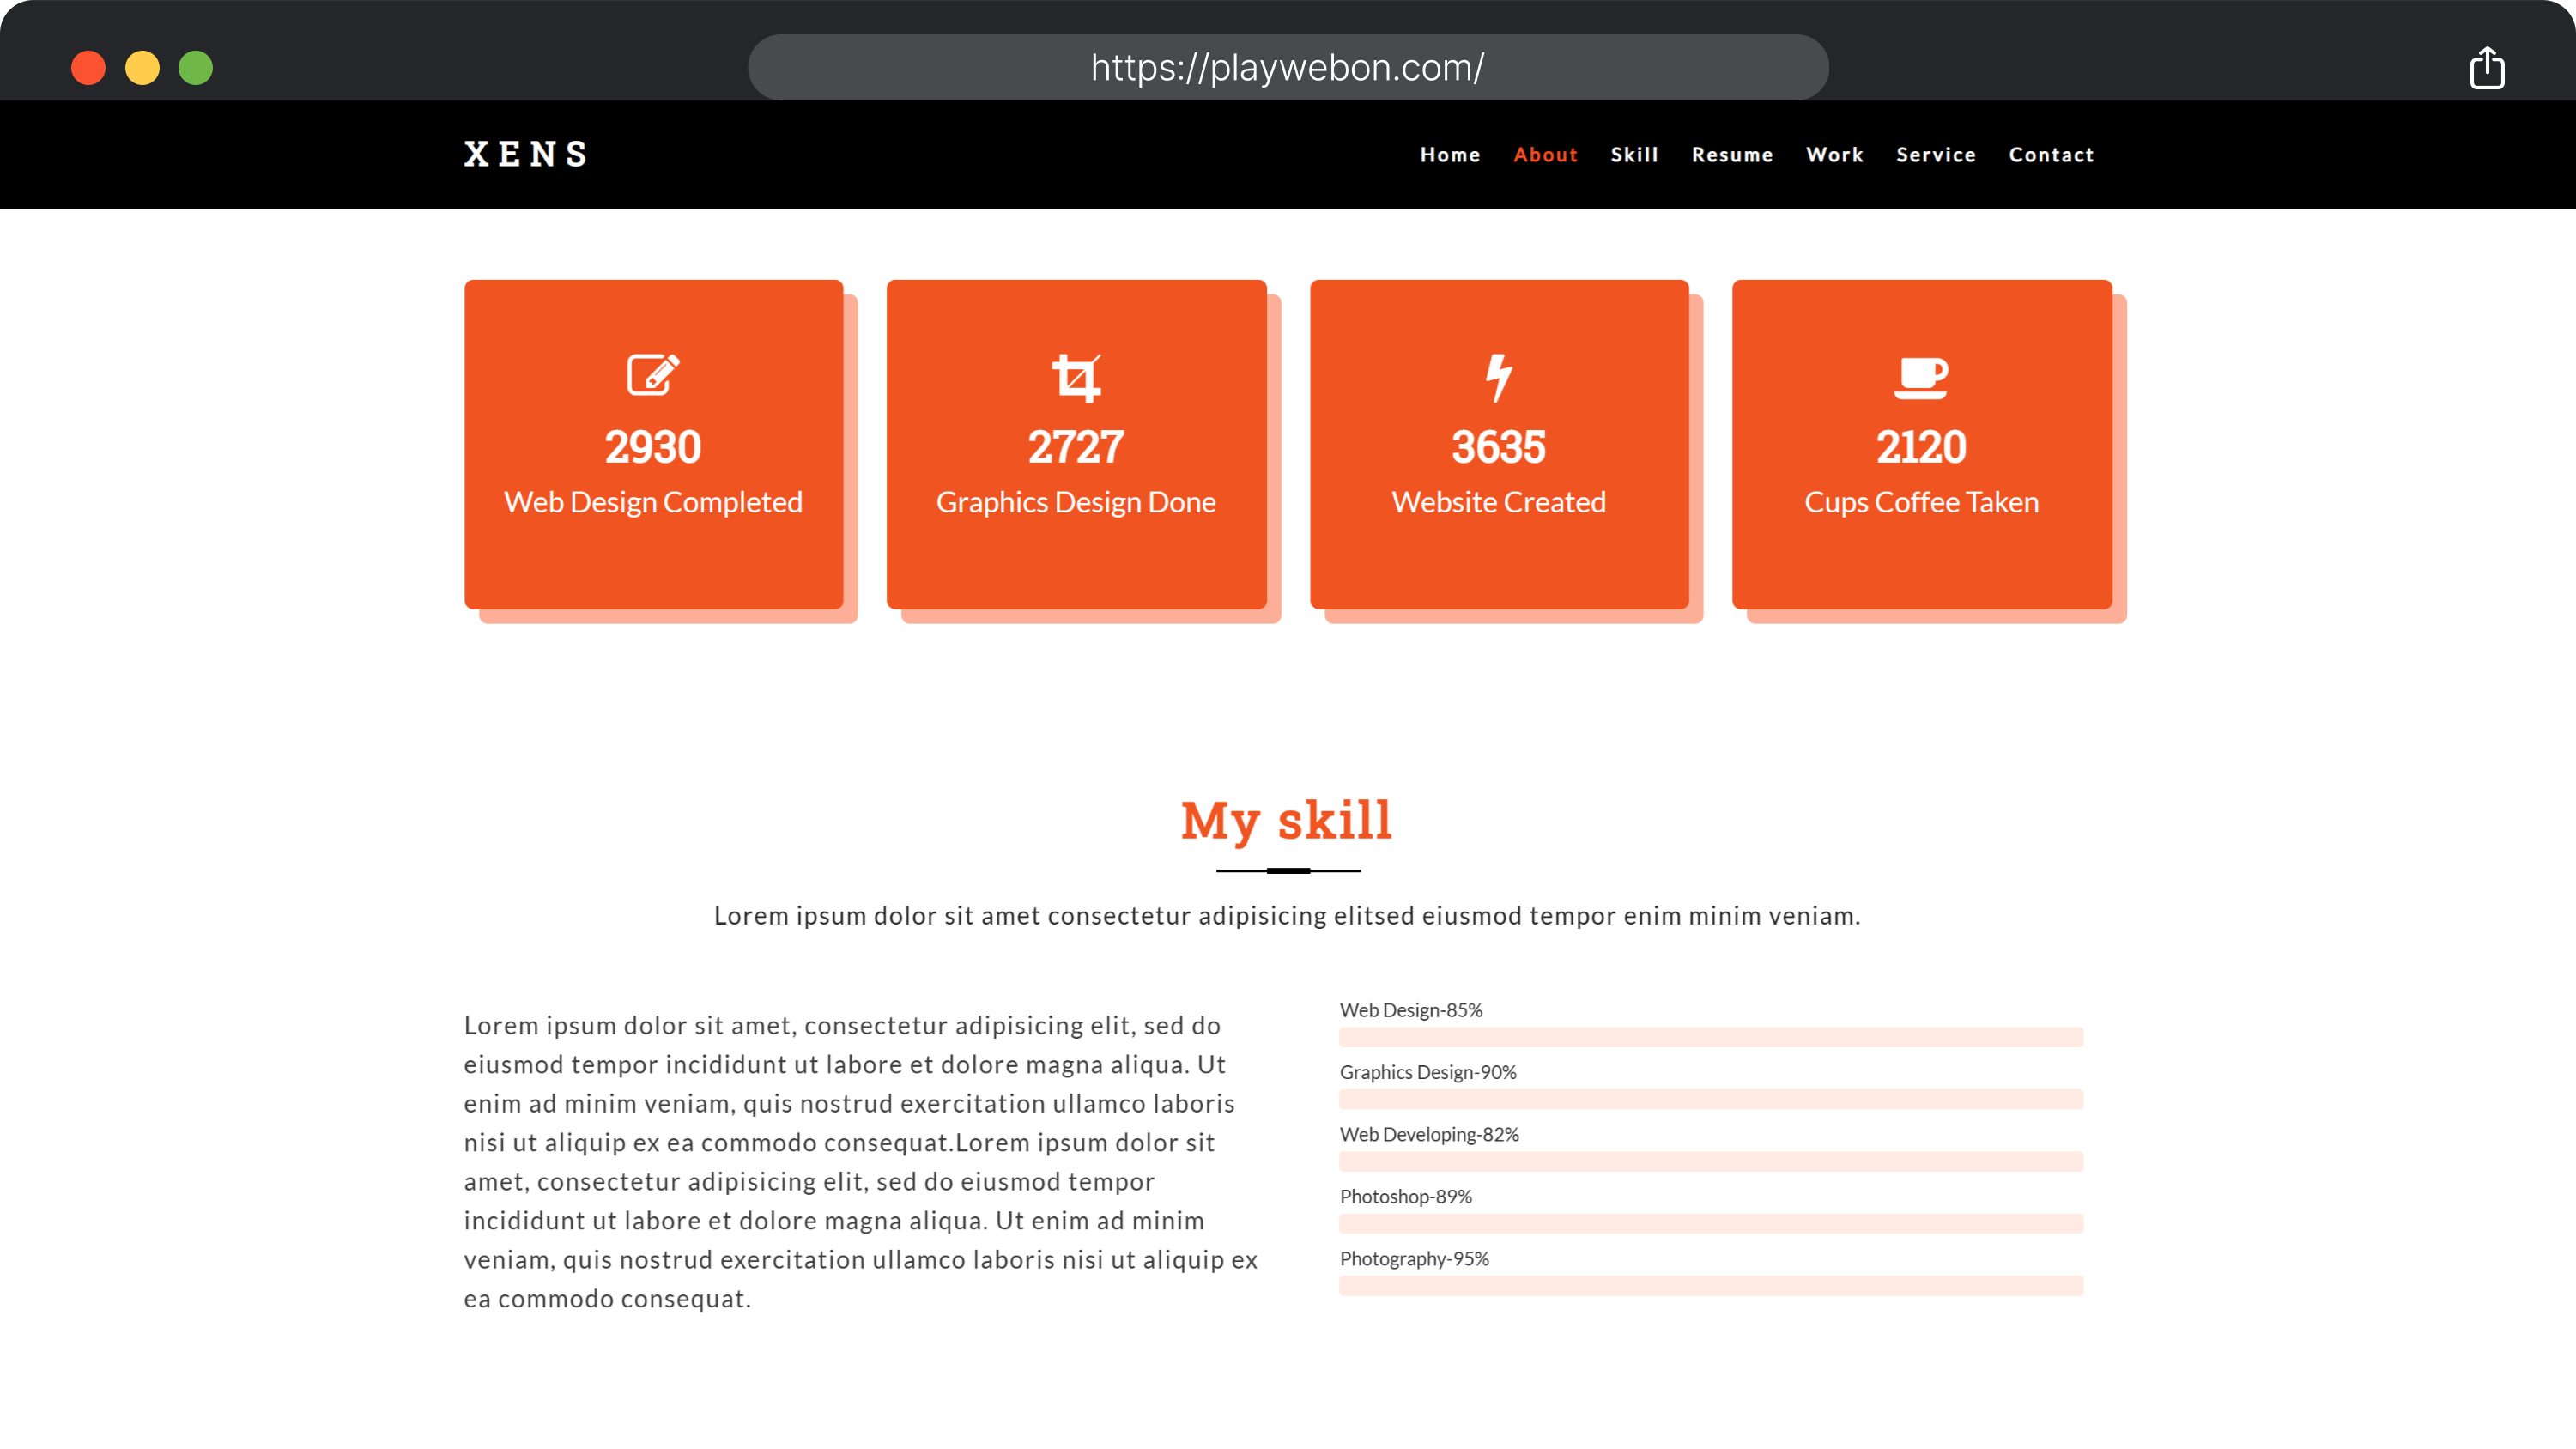
Task: Open the Resume nav link
Action: 1732,155
